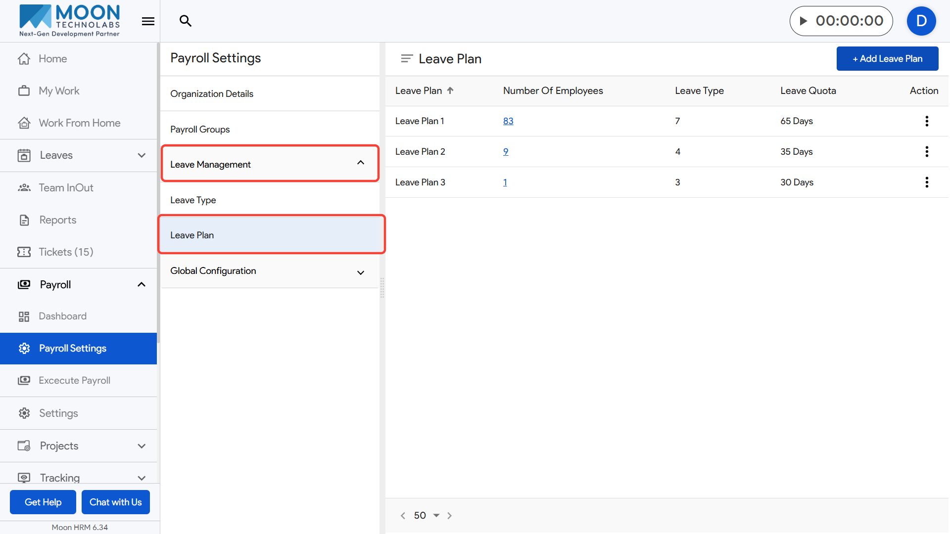Screen dimensions: 950x534
Task: Open the search magnifier icon
Action: [x=186, y=21]
